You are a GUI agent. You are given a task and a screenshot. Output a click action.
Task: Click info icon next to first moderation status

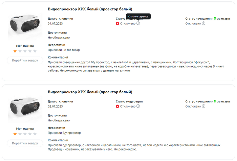coord(138,23)
